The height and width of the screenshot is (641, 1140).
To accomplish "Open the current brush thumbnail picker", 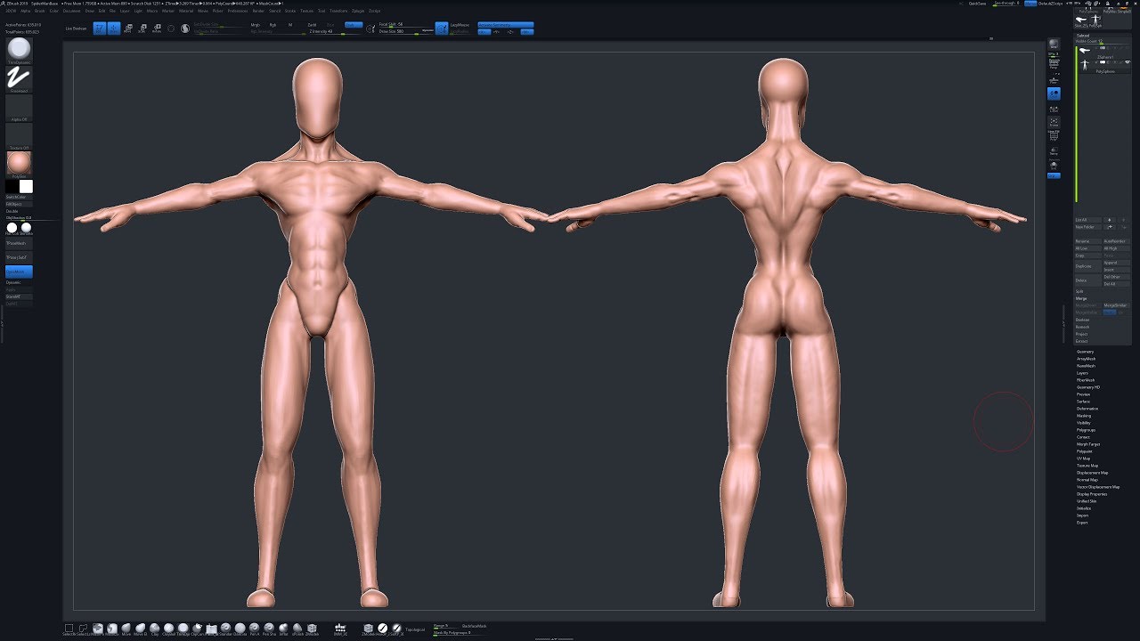I will [x=19, y=51].
